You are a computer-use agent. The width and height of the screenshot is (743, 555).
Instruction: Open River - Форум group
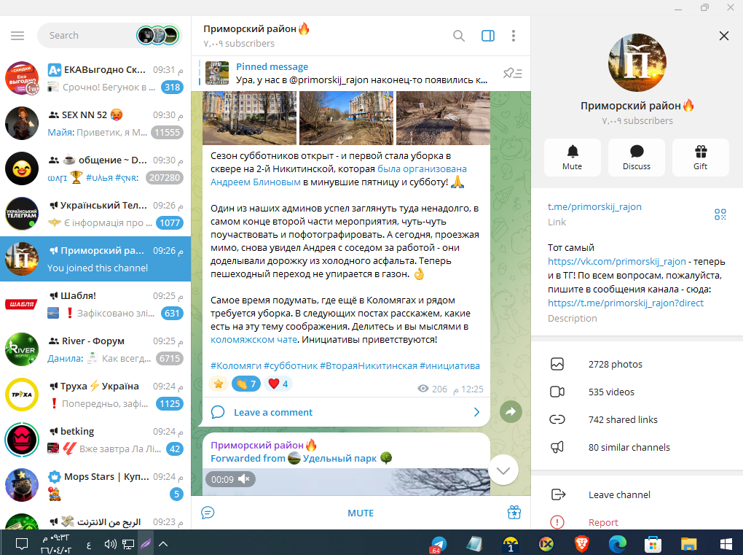pyautogui.click(x=95, y=349)
